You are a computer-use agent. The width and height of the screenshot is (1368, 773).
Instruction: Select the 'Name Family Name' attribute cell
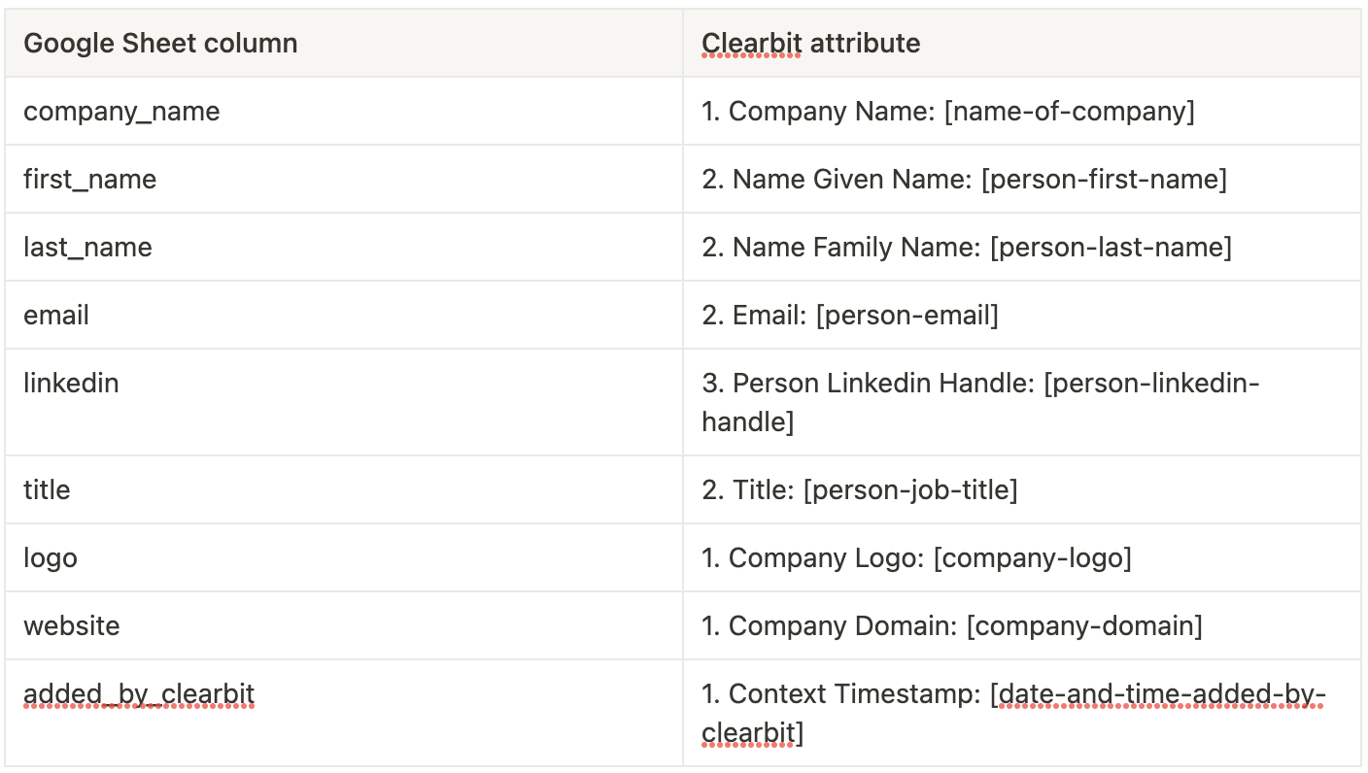[1021, 248]
